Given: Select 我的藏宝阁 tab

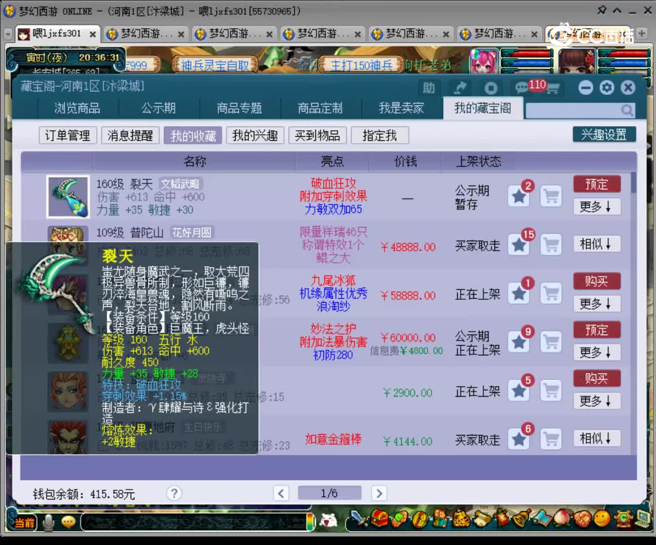Looking at the screenshot, I should (x=483, y=108).
